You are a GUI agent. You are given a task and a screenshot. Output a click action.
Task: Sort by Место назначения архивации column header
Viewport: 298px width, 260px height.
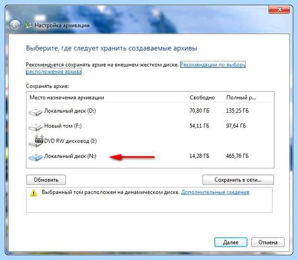(x=67, y=97)
